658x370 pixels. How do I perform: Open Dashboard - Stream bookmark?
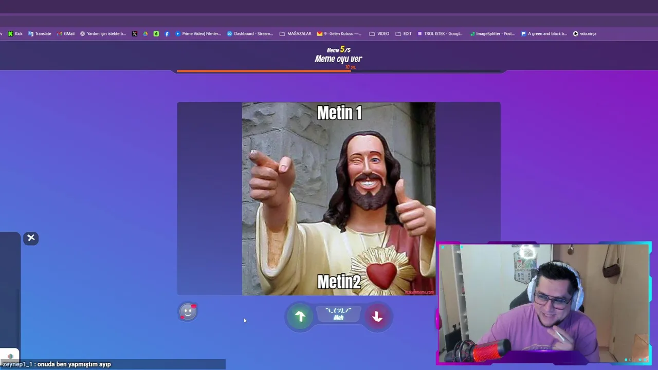(x=250, y=34)
